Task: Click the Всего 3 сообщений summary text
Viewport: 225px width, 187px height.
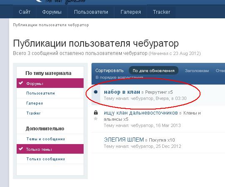Action: coord(107,53)
